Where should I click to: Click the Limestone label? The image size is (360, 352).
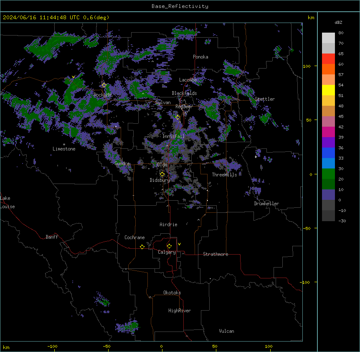click(64, 149)
